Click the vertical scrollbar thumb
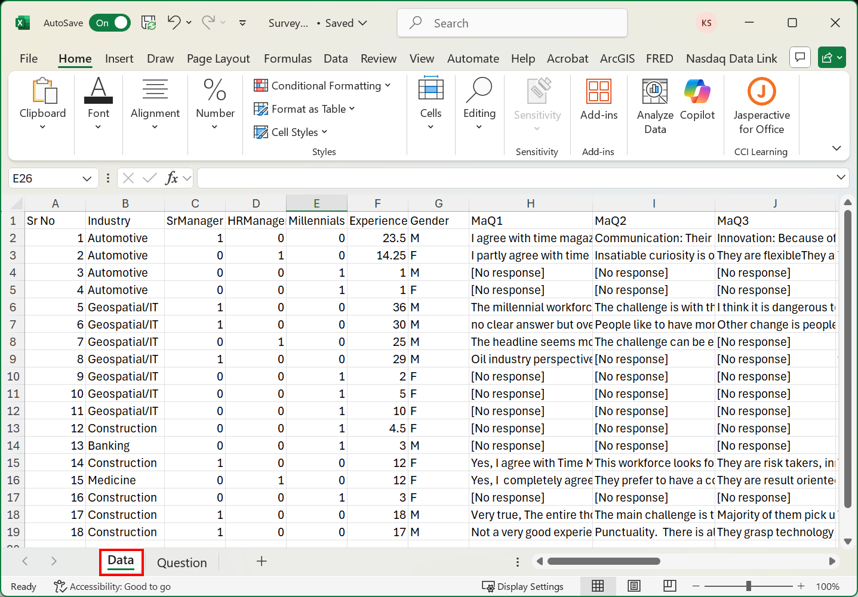Image resolution: width=858 pixels, height=597 pixels. 847,358
